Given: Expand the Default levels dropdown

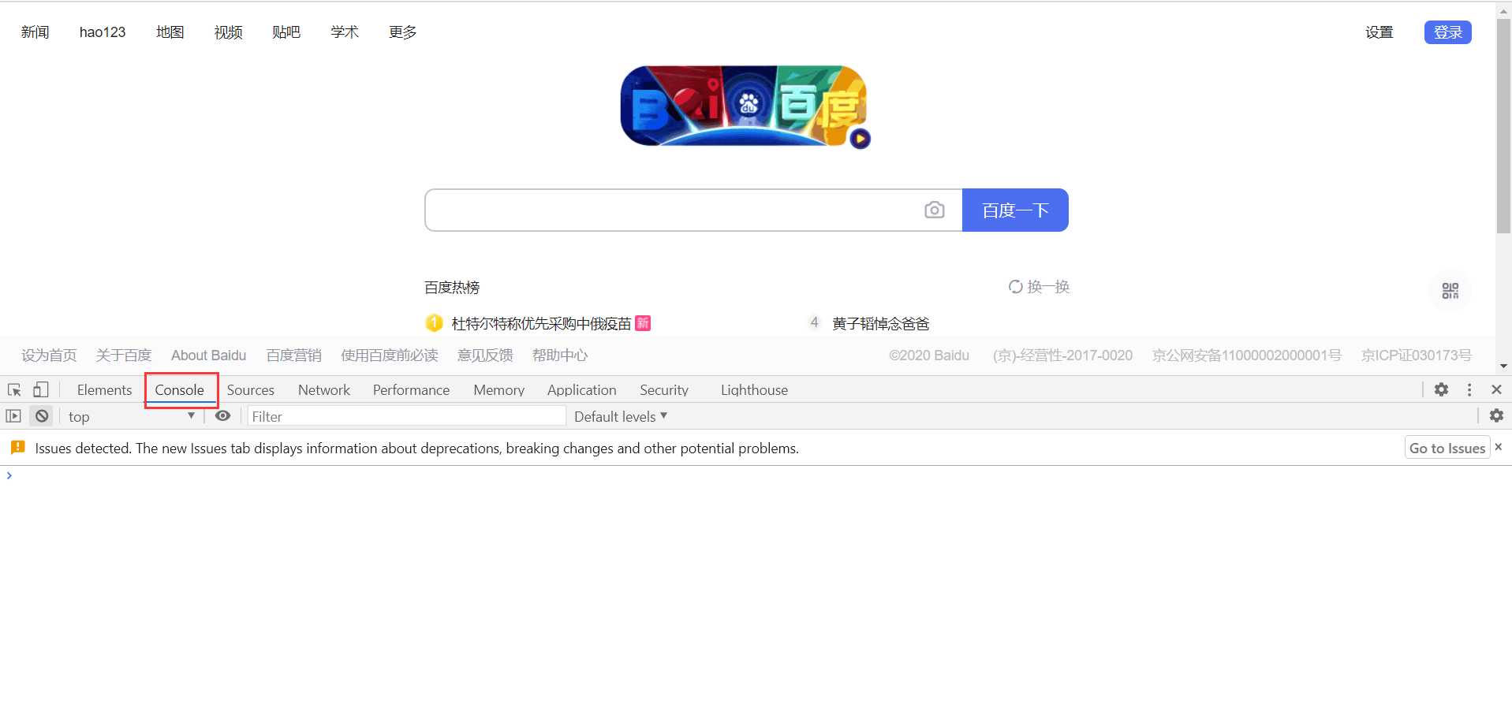Looking at the screenshot, I should pos(621,416).
